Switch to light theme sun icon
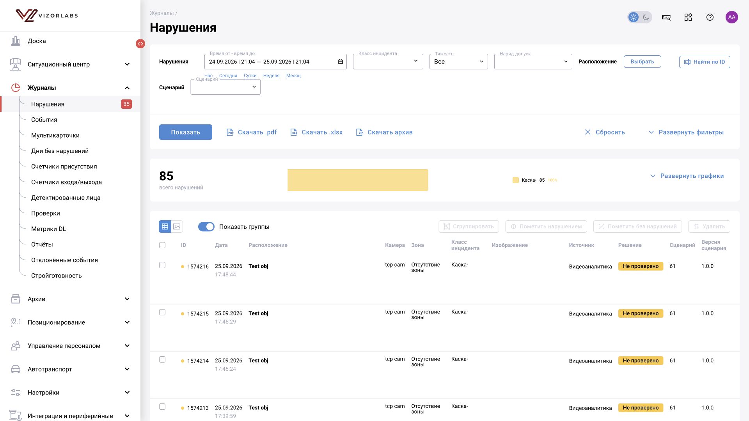 pos(634,17)
